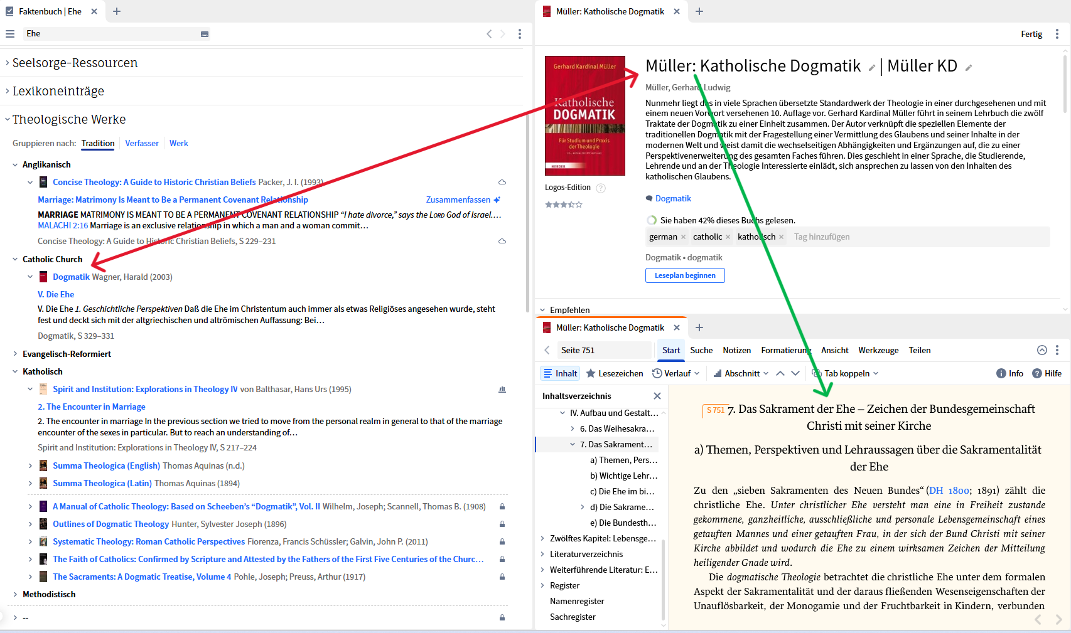Open info panel kebab menu next to Fertig
The image size is (1071, 633).
click(1057, 34)
